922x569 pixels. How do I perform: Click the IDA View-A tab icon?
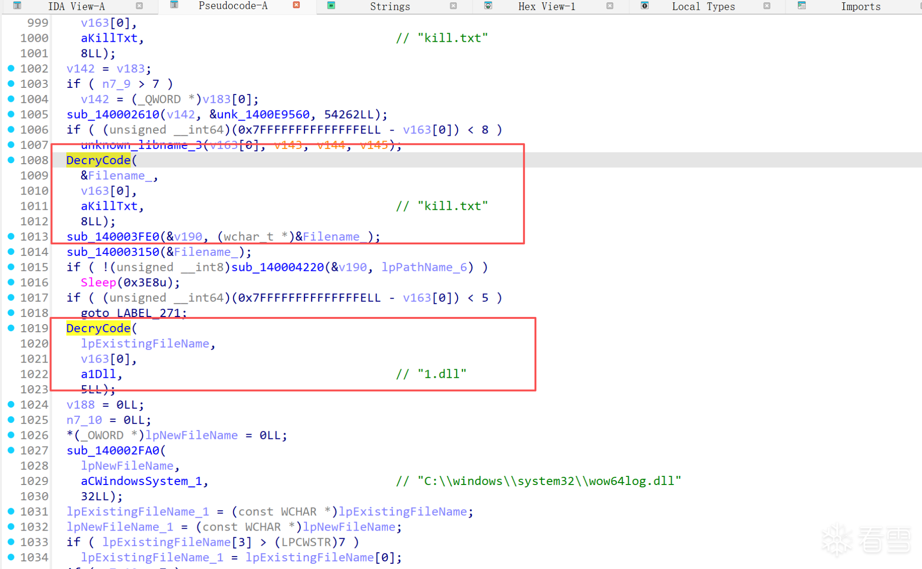click(17, 6)
